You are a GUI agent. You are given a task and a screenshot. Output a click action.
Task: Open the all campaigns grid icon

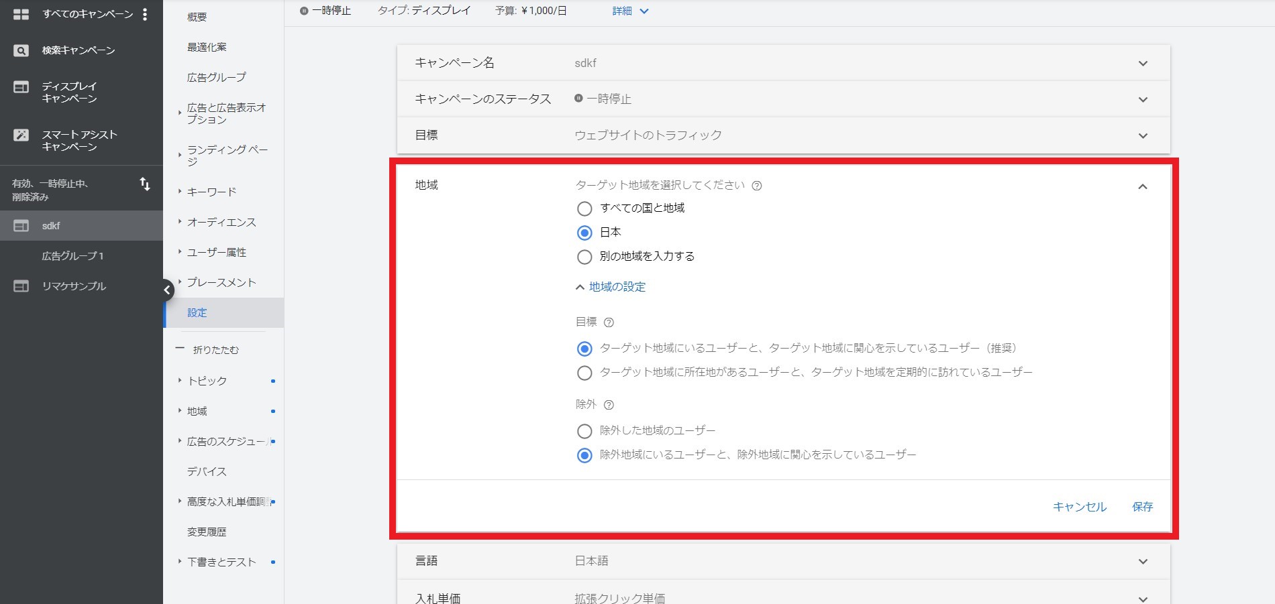pyautogui.click(x=21, y=14)
